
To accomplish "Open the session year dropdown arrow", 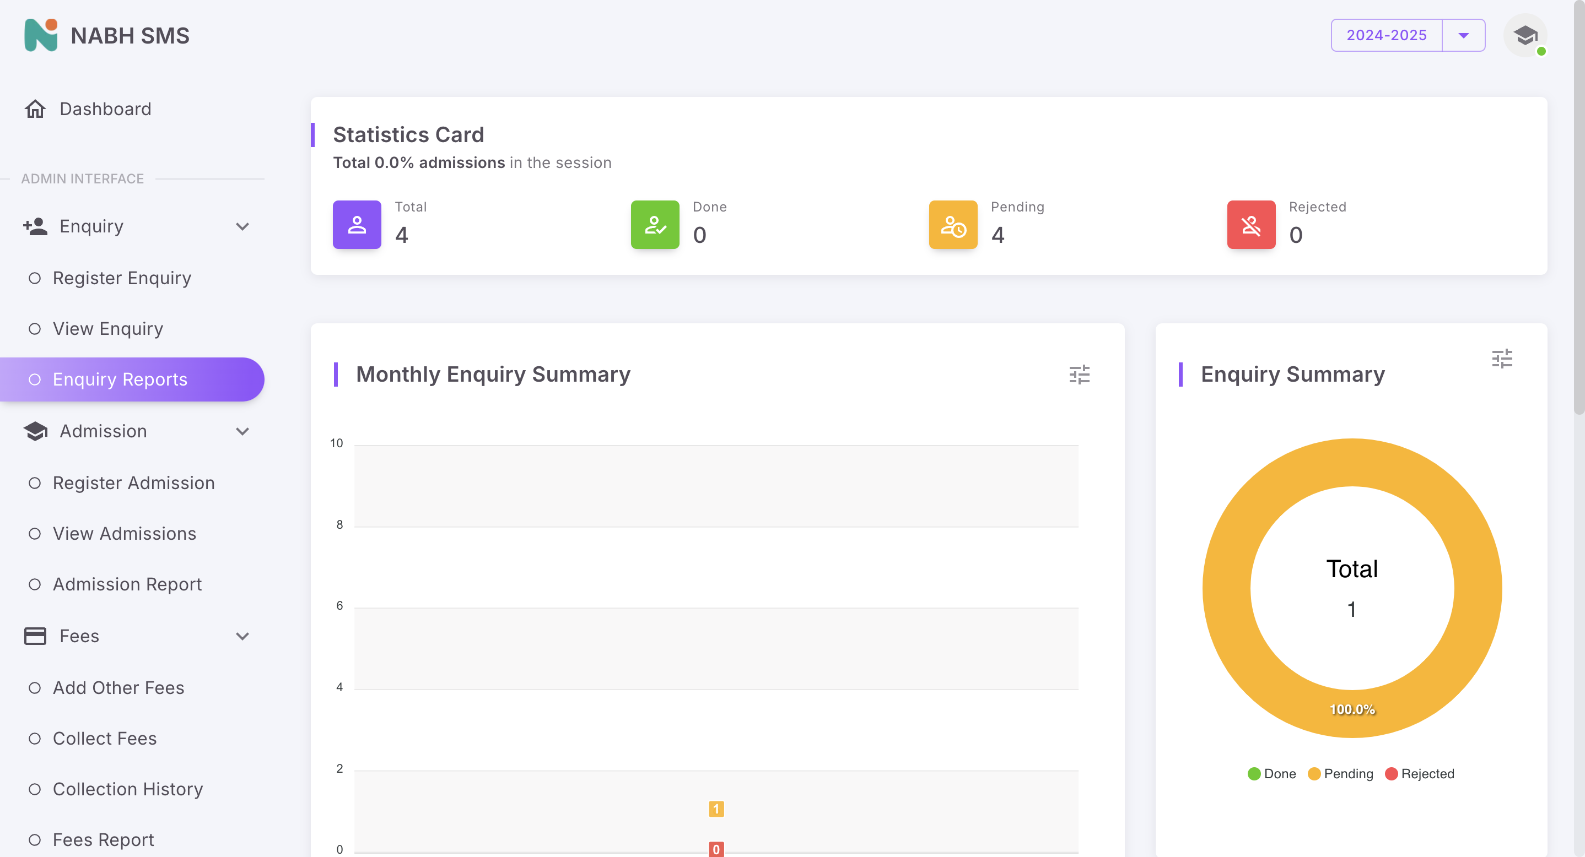I will [1464, 36].
